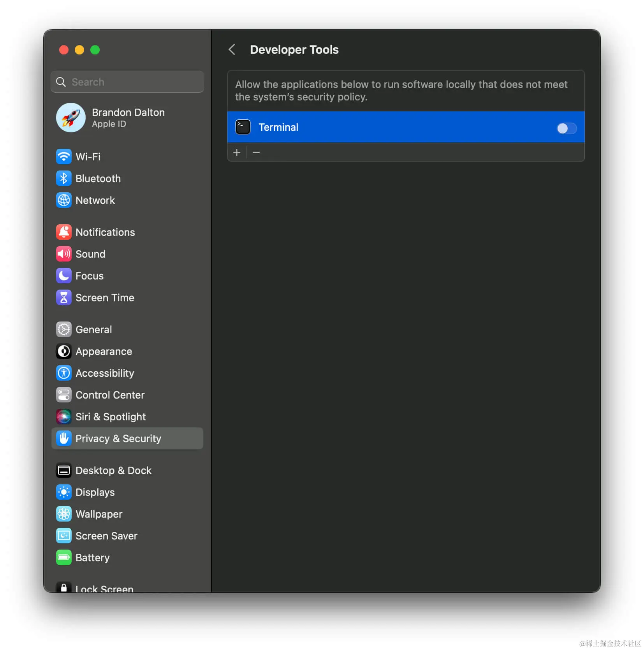Click the rocket Apple ID avatar
Screen dimensions: 644x650
pyautogui.click(x=70, y=118)
